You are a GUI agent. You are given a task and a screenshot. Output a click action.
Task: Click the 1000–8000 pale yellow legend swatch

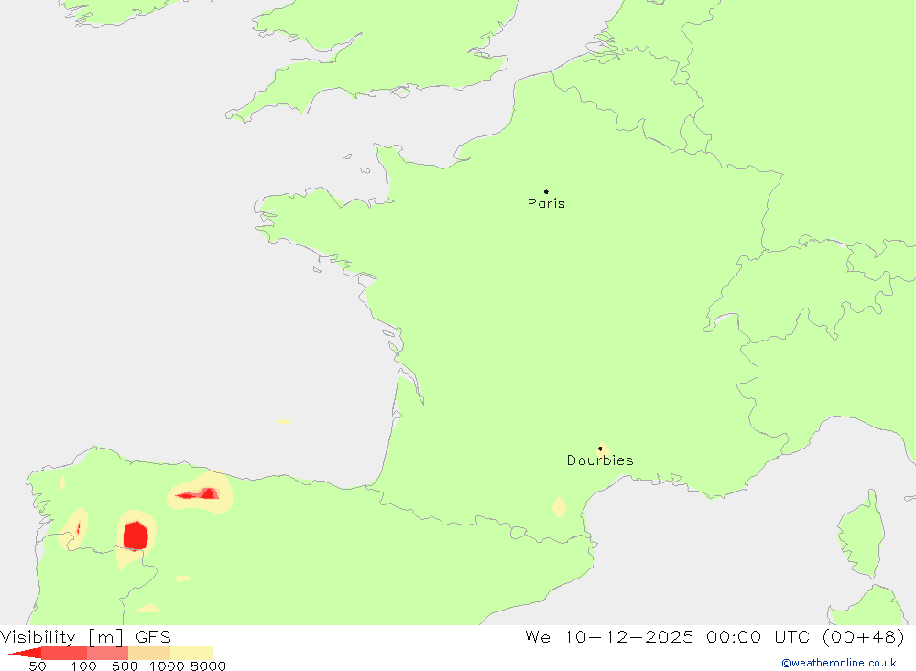[x=191, y=653]
